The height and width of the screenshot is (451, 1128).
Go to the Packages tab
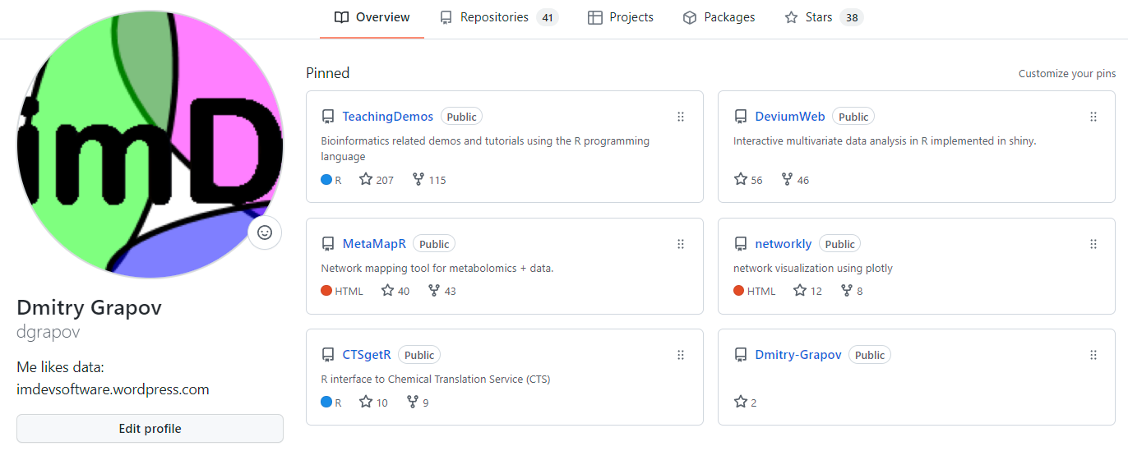(719, 17)
